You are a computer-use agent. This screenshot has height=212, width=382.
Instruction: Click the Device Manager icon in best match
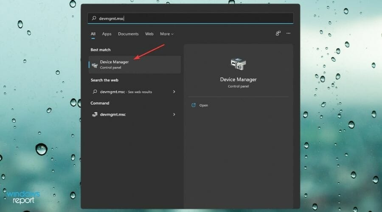point(95,65)
